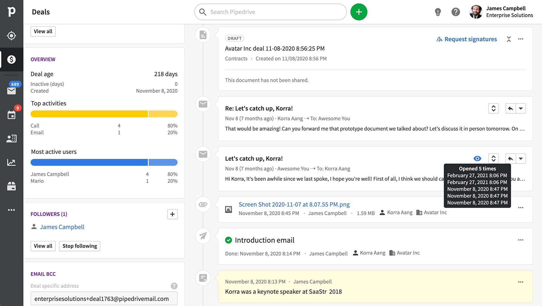Open the Screen Shot 2020-11-07 attachment link
Screen dimensions: 542x306
click(x=294, y=204)
